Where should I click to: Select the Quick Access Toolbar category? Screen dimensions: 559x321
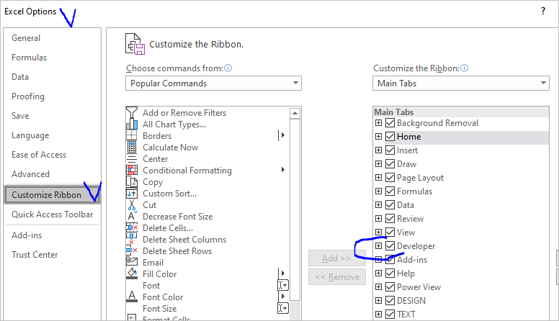(53, 214)
